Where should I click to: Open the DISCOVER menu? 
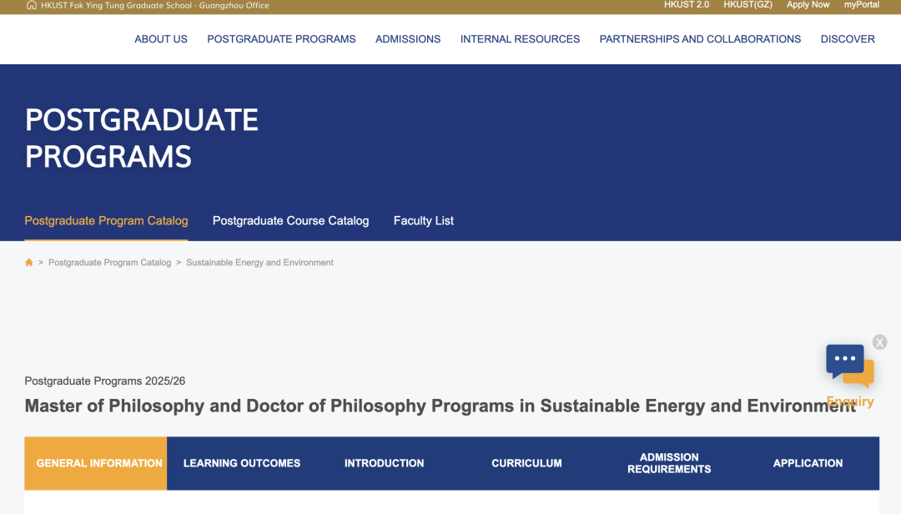(x=848, y=39)
